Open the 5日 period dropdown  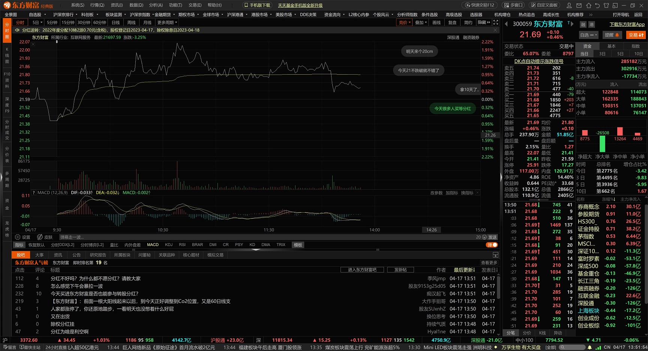[x=37, y=22]
